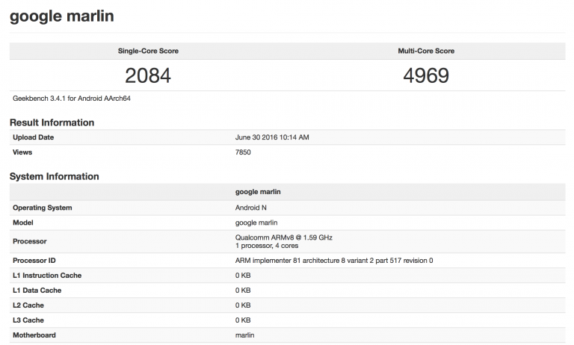Click the "google marlin" page title
The width and height of the screenshot is (574, 345).
pyautogui.click(x=61, y=16)
